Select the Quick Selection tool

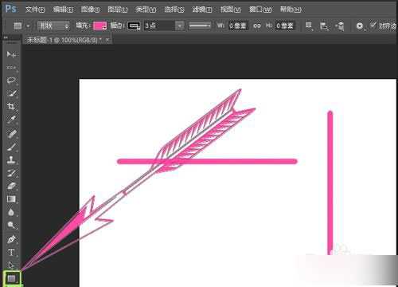point(11,93)
